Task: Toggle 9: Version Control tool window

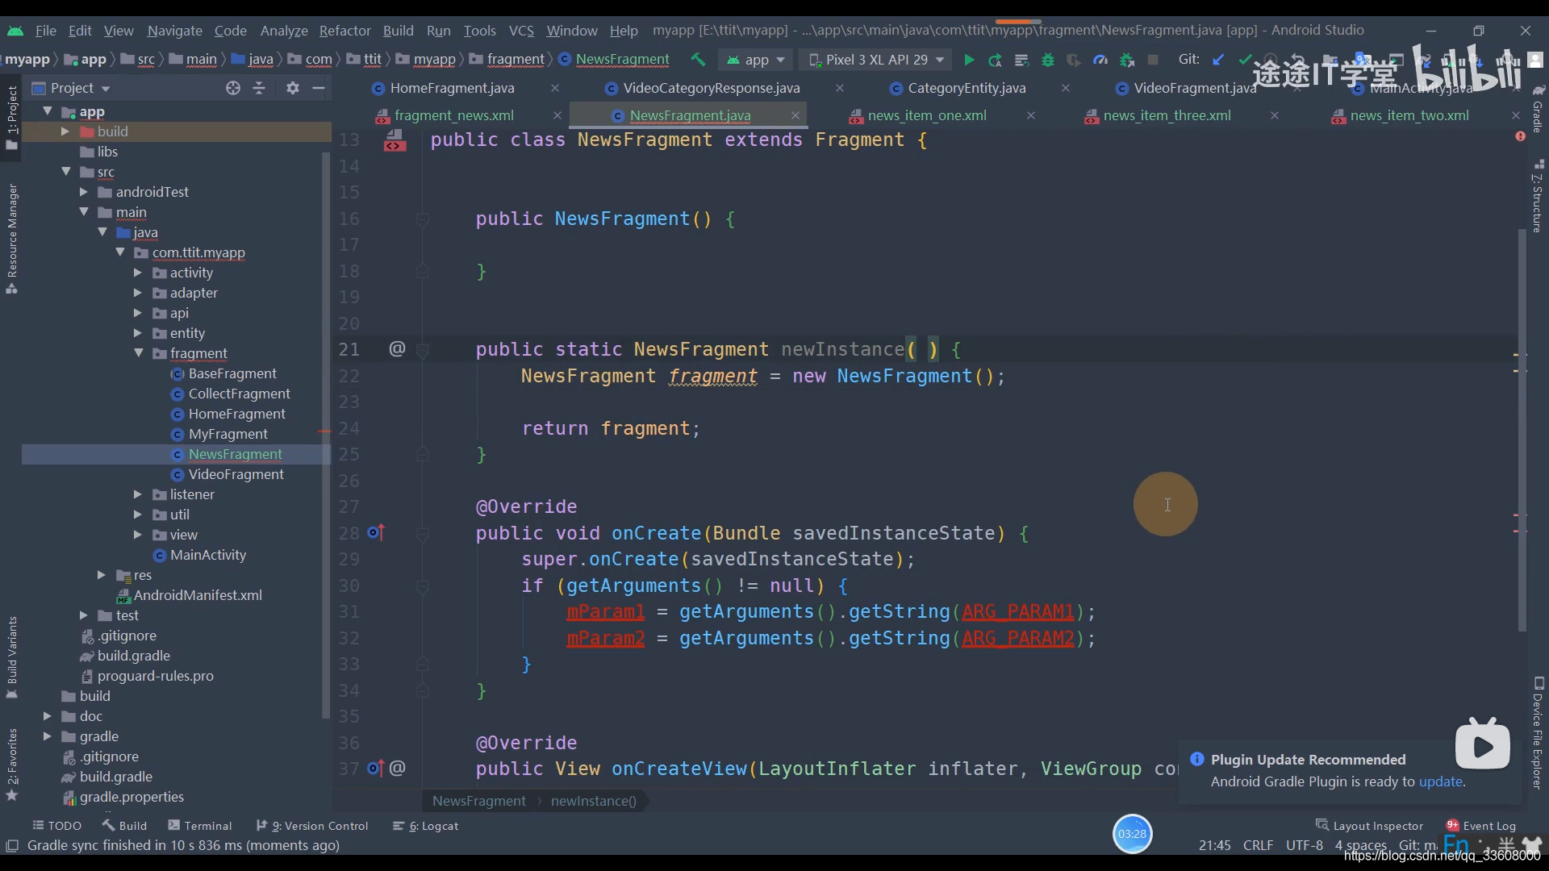Action: (311, 825)
